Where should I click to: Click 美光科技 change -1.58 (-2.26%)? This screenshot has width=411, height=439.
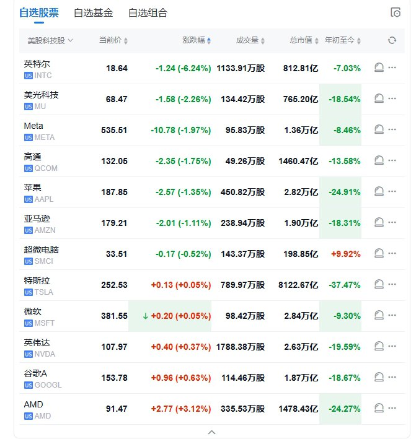click(183, 100)
